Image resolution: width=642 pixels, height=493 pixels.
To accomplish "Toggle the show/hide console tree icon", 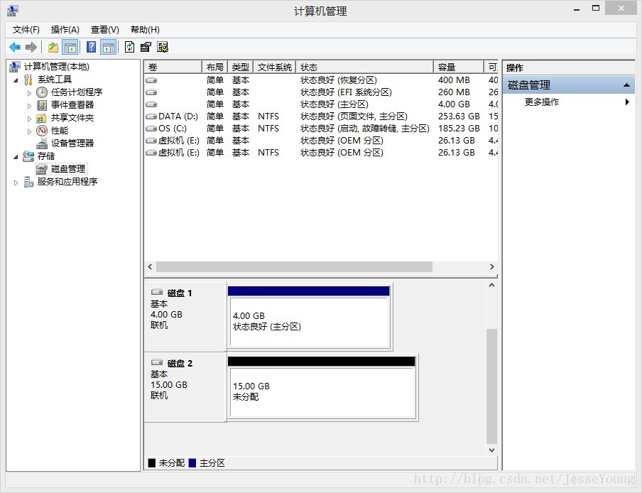I will click(x=70, y=47).
